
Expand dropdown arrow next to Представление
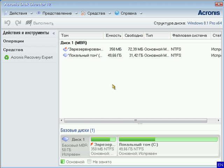(x=76, y=13)
